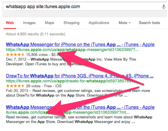Viewport: 168px width, 131px height.
Task: Click the microphone voice search icon
Action: 164,7
